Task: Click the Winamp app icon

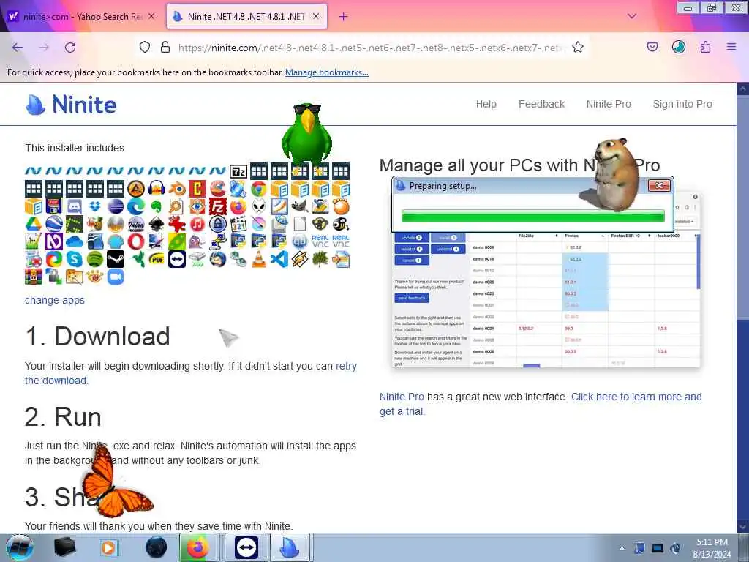Action: pos(299,259)
